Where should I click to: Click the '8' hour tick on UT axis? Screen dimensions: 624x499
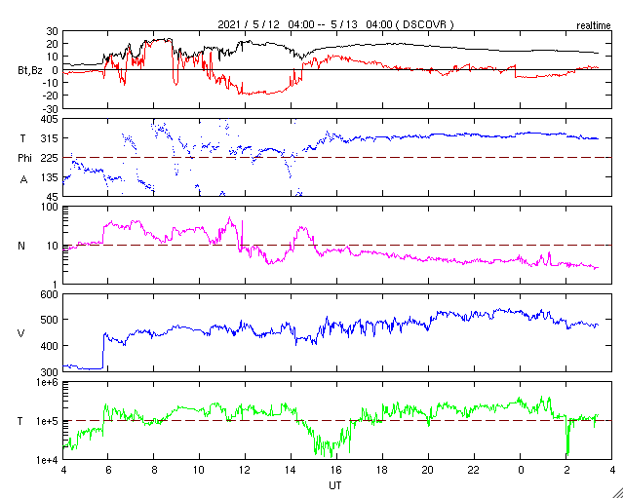click(x=154, y=470)
